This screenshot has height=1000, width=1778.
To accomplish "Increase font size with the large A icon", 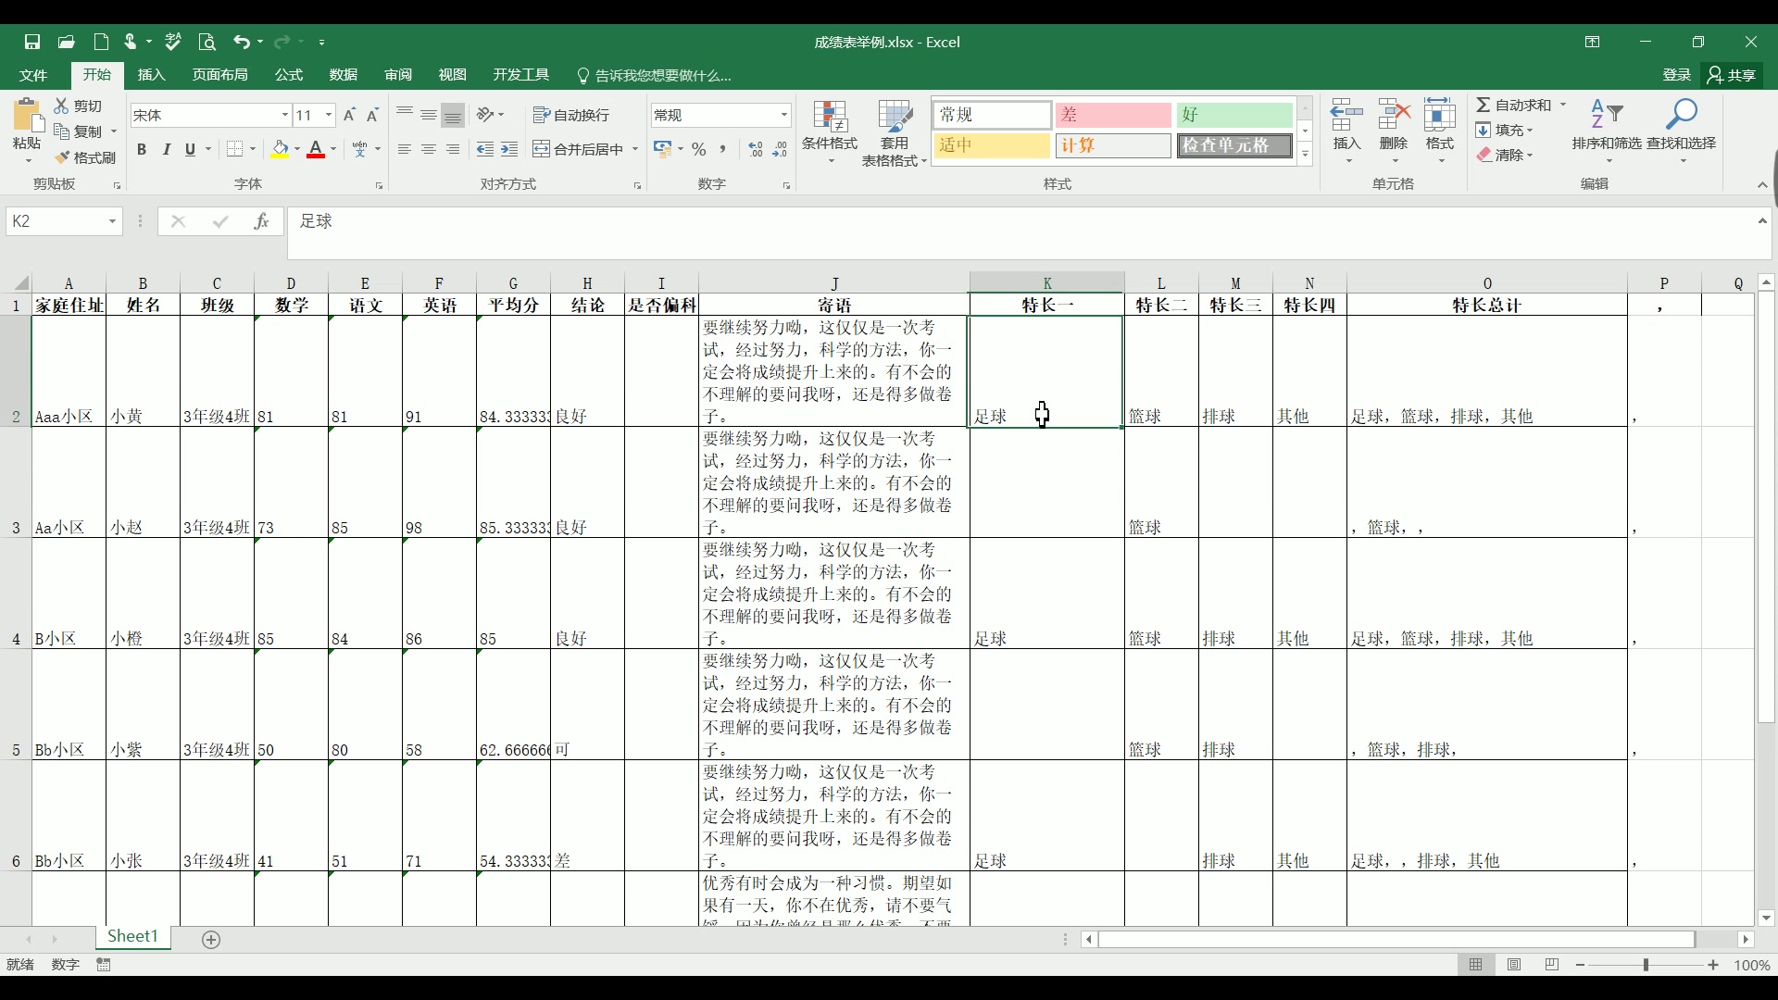I will pyautogui.click(x=349, y=115).
